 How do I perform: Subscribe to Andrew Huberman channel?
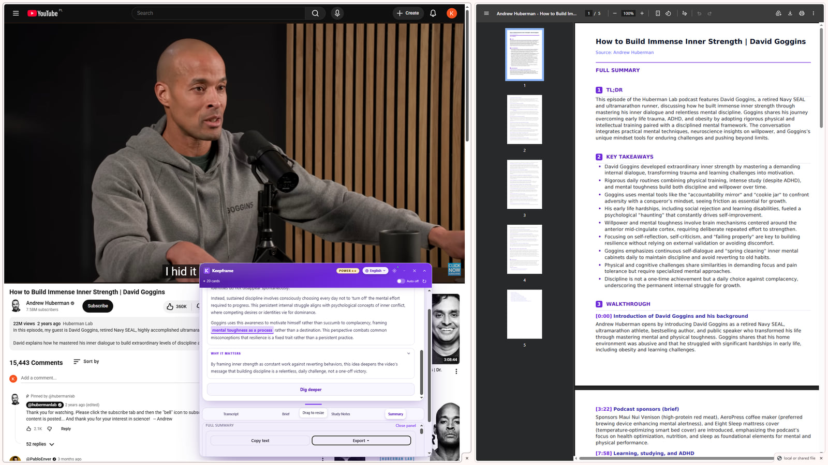click(x=98, y=306)
